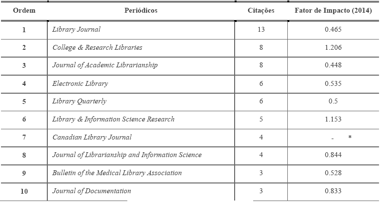Viewport: 380px width, 202px height.
Task: Click the rank number 10 cell
Action: 24,191
